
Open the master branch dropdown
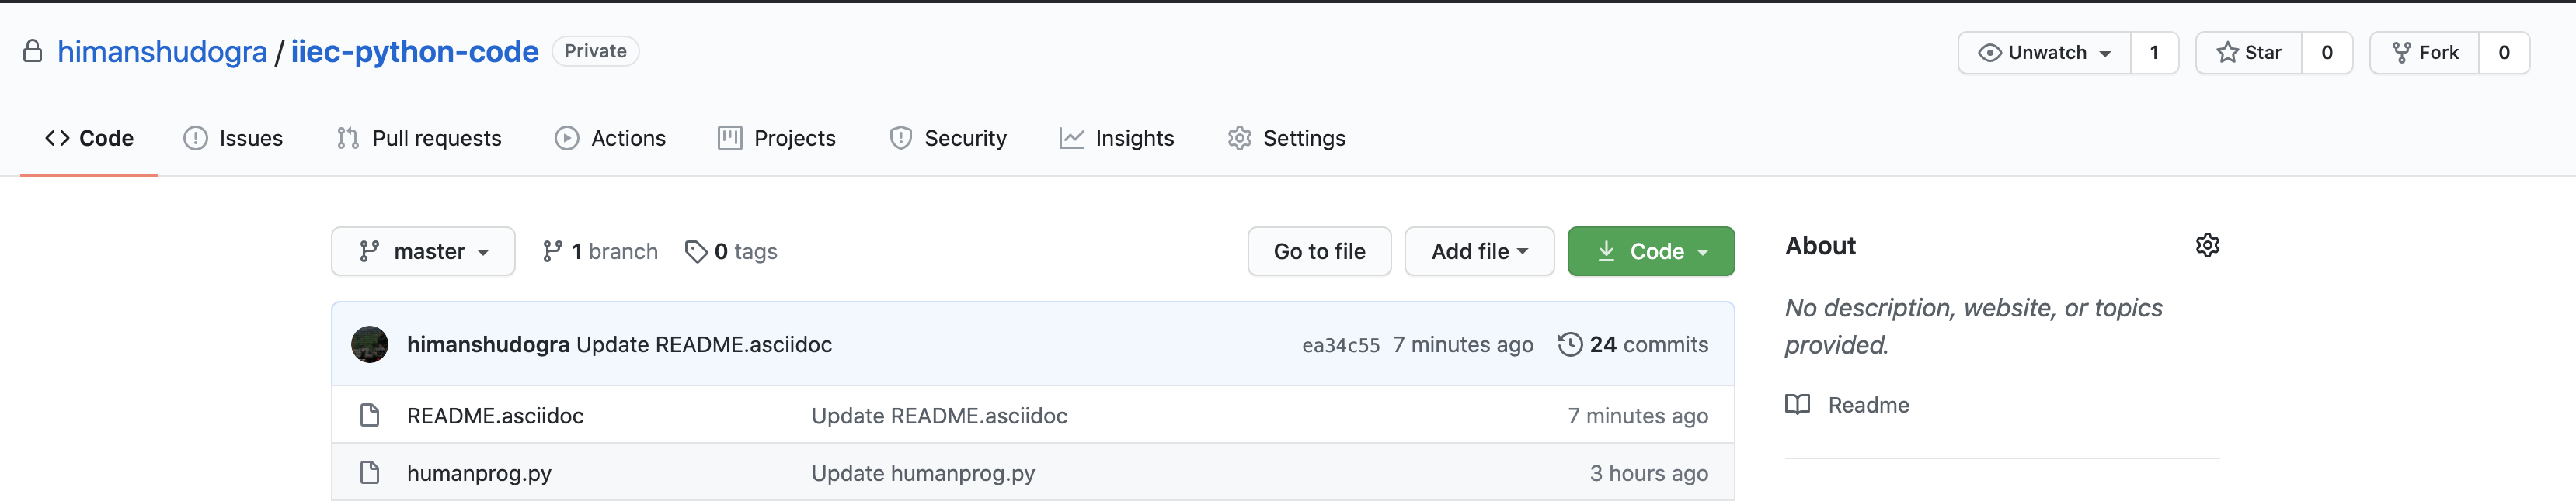[423, 251]
